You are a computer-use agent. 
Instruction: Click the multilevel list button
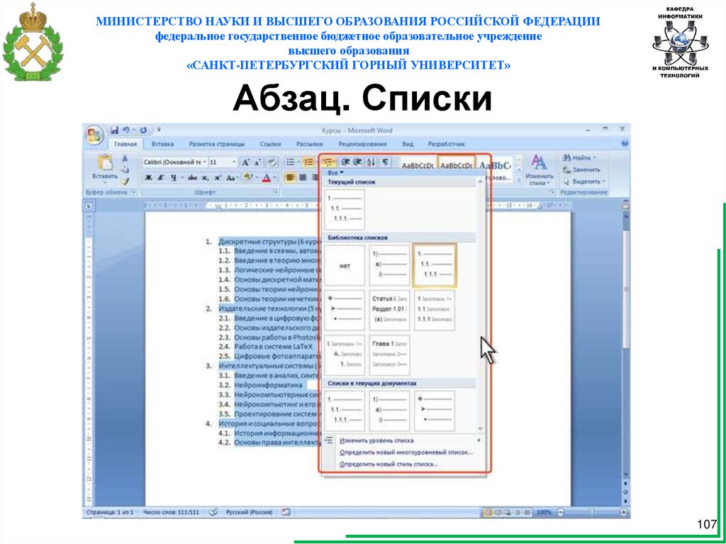tap(328, 162)
